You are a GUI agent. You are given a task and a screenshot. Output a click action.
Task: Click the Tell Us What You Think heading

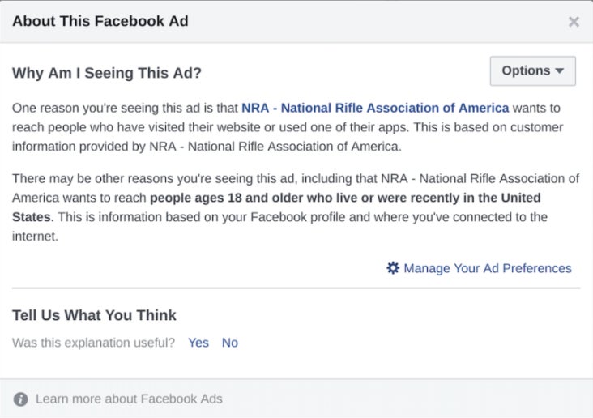tap(94, 315)
